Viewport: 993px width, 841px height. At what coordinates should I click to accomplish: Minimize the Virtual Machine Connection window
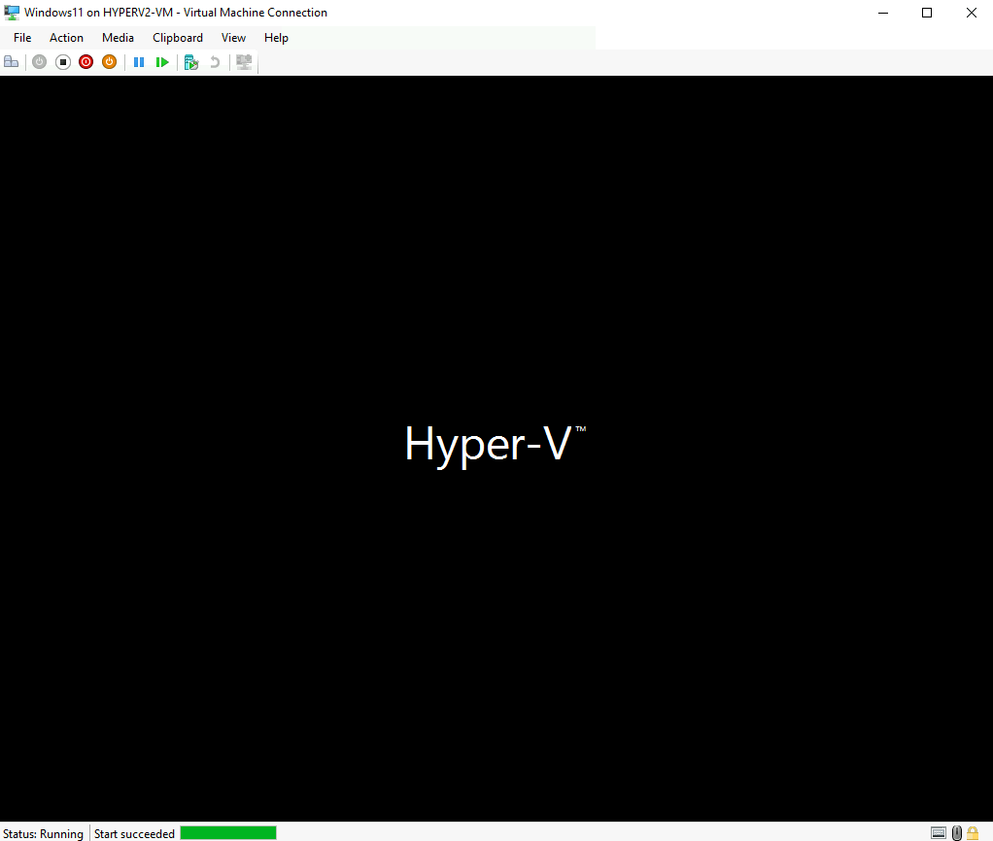(x=883, y=13)
